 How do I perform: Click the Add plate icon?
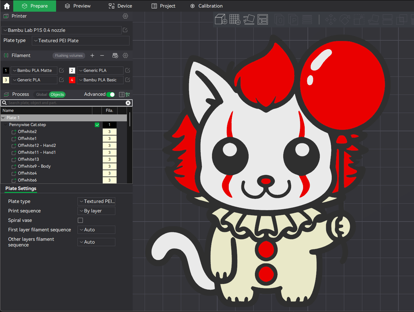(x=235, y=19)
